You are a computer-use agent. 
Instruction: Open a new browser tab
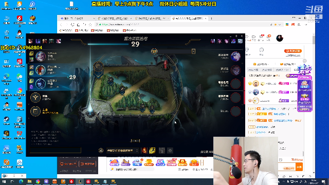[x=211, y=18]
